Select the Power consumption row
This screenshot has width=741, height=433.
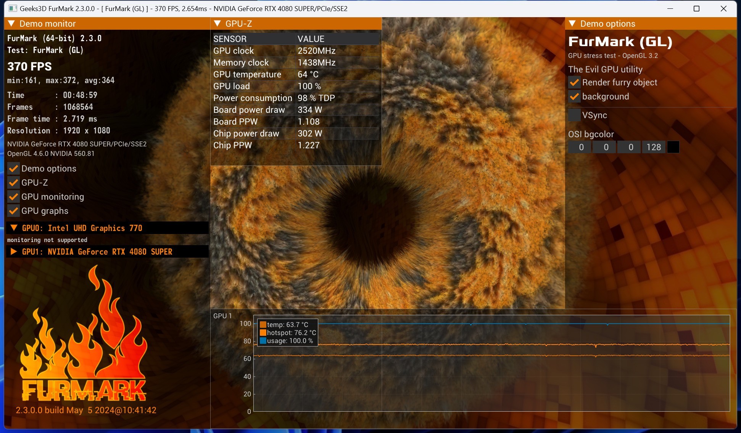coord(296,98)
